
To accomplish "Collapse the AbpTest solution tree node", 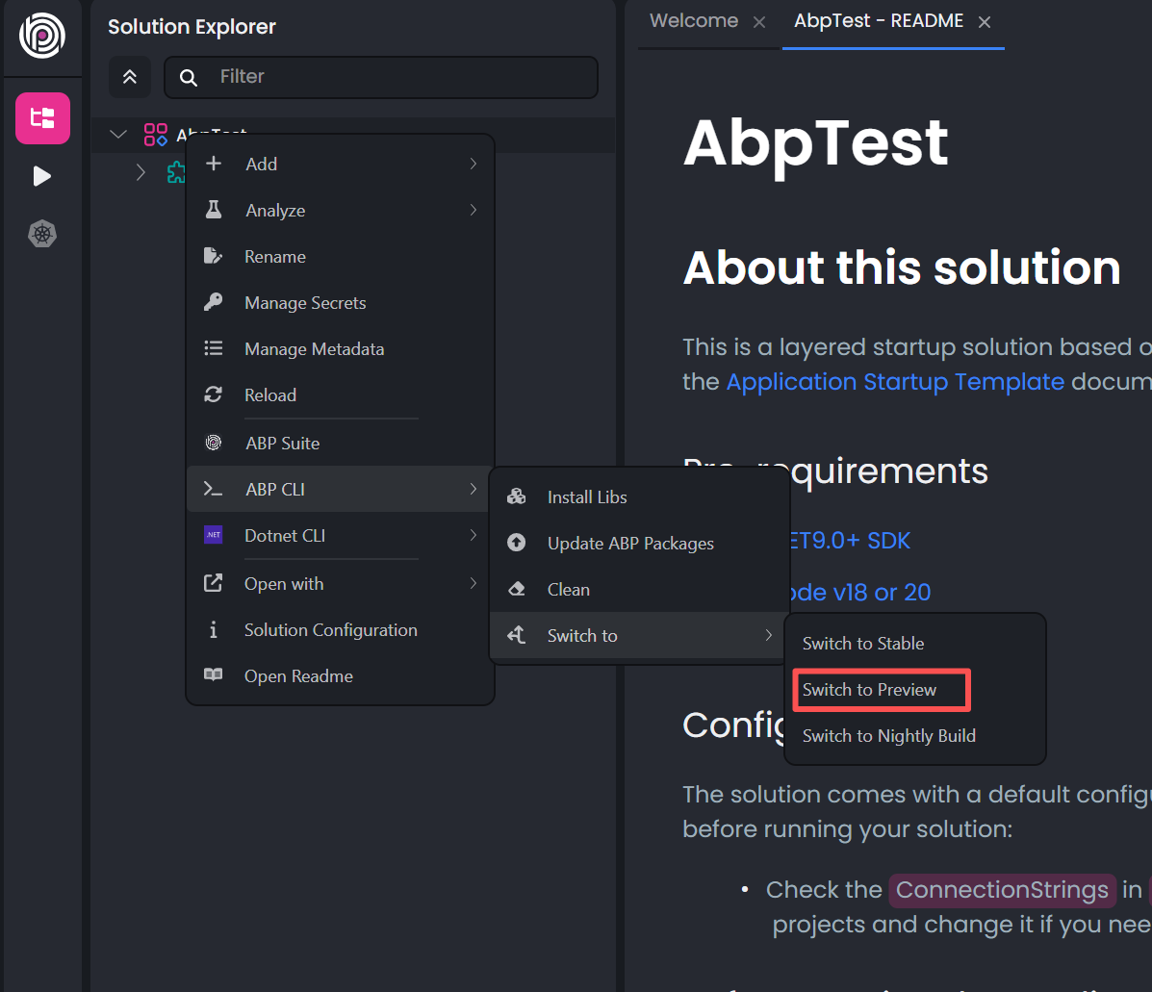I will pyautogui.click(x=118, y=135).
